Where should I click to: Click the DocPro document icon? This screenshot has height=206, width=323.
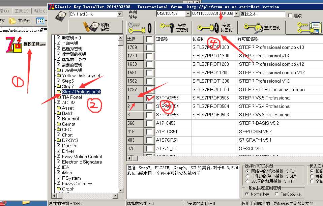(x=59, y=145)
